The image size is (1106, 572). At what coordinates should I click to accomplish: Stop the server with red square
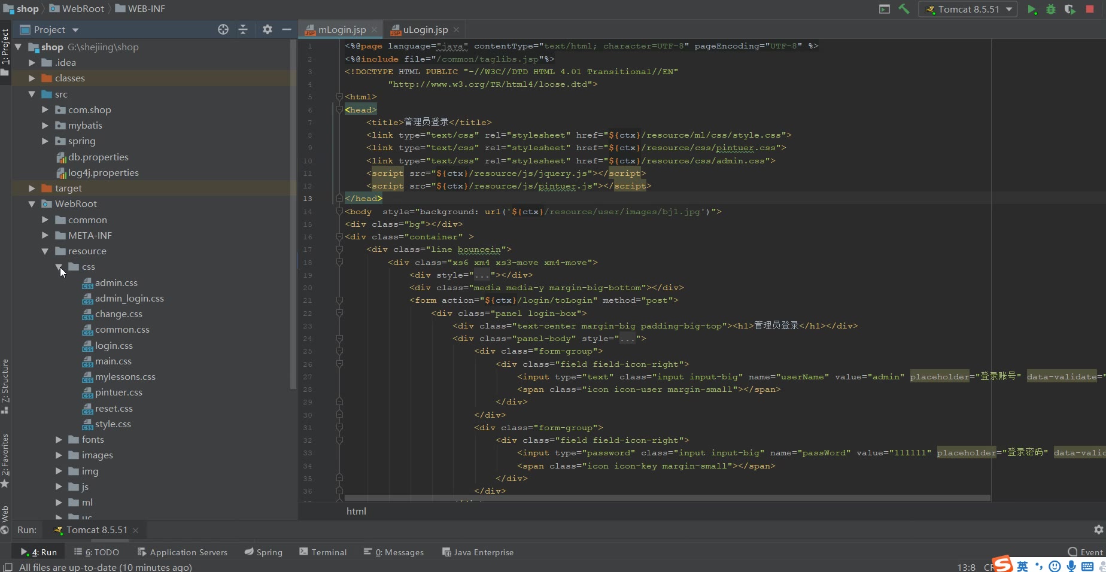[1090, 9]
